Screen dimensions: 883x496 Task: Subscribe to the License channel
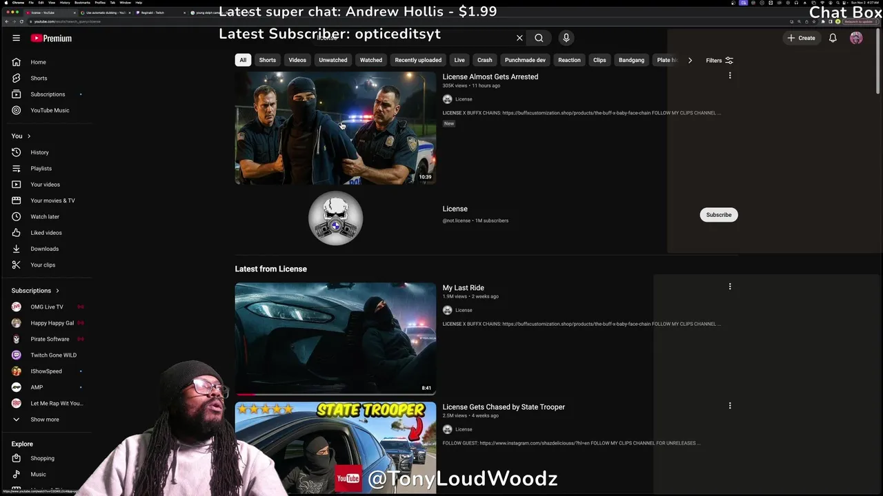click(719, 215)
